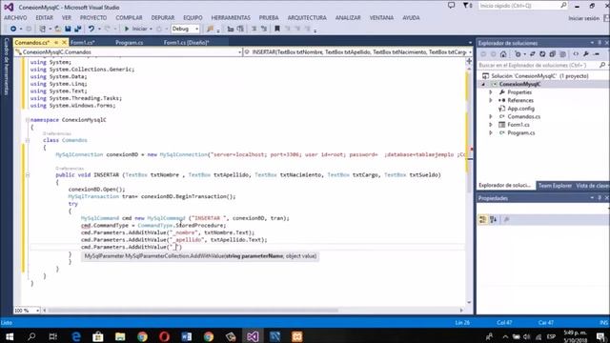The height and width of the screenshot is (343, 610).
Task: Close the Comandos.cs tab
Action: click(x=64, y=42)
